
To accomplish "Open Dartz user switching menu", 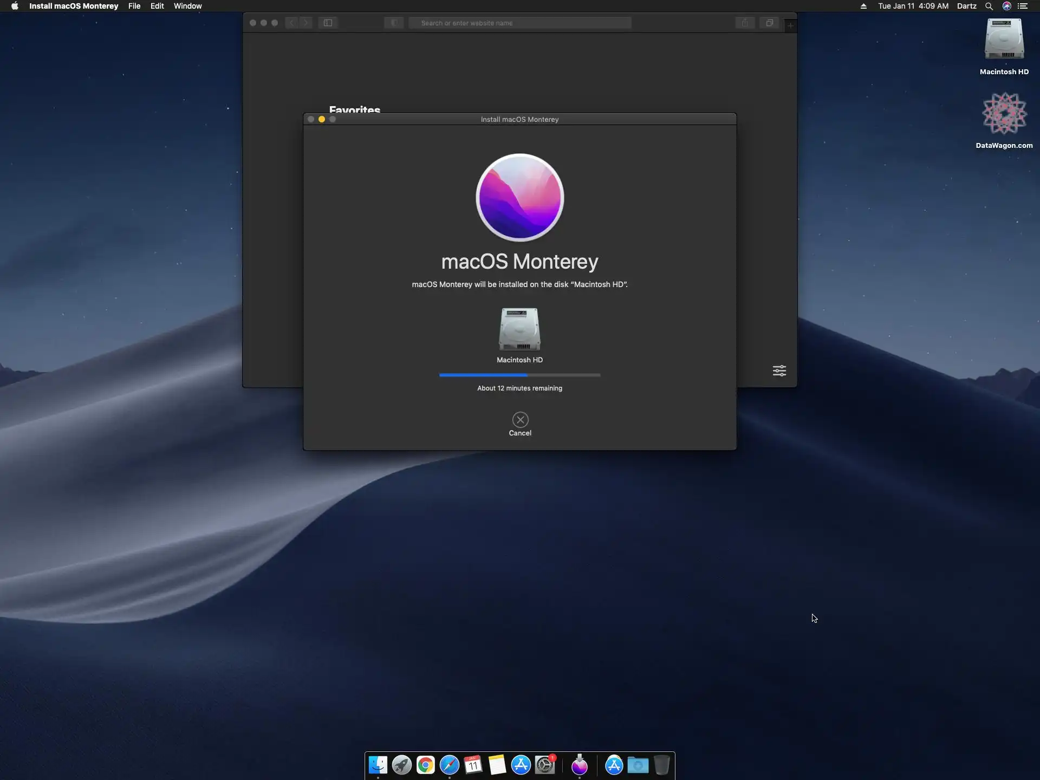I will point(966,6).
